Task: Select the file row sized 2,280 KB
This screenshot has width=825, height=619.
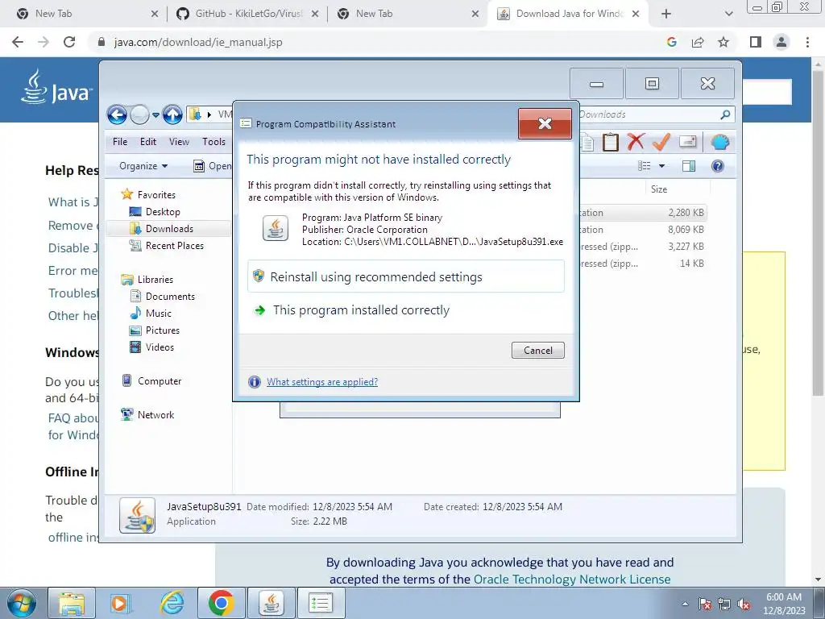Action: coord(642,212)
